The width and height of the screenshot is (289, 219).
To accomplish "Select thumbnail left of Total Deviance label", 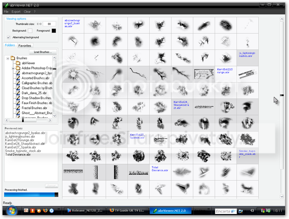I will click(x=139, y=172).
